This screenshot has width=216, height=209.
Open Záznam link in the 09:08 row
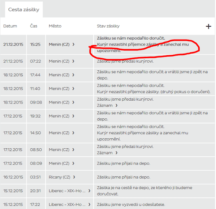click(x=107, y=105)
